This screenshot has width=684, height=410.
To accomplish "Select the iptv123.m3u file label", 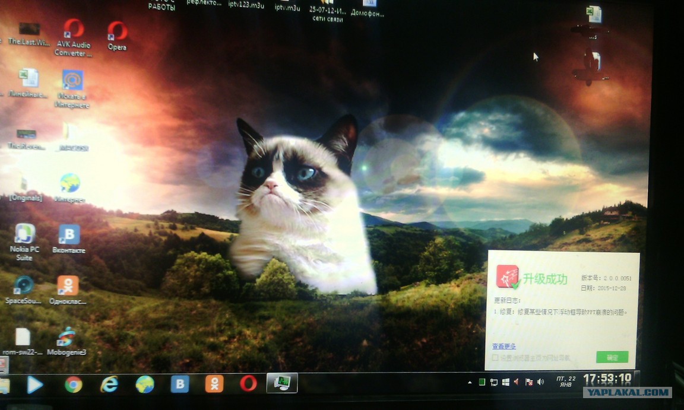I will [x=246, y=5].
